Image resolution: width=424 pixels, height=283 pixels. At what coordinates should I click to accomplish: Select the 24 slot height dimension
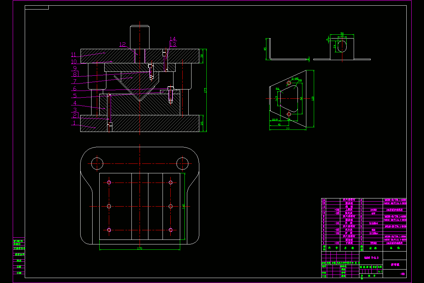pos(335,46)
